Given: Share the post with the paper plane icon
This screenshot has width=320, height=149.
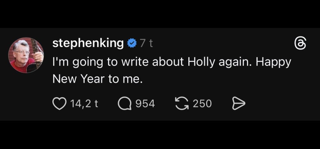Looking at the screenshot, I should tap(238, 104).
